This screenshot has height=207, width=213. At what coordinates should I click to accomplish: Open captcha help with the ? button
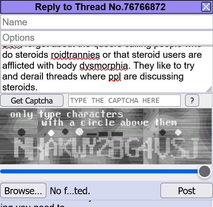tap(192, 101)
